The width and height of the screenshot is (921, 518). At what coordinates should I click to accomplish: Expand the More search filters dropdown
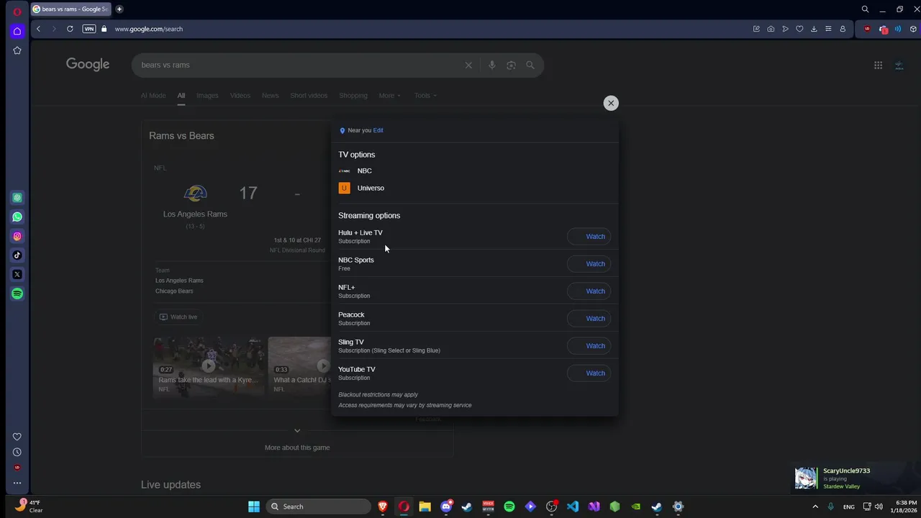coord(390,96)
